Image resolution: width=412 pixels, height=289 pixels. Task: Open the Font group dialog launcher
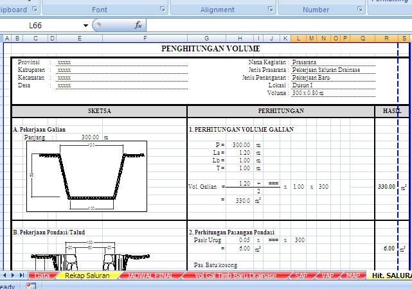click(x=163, y=10)
